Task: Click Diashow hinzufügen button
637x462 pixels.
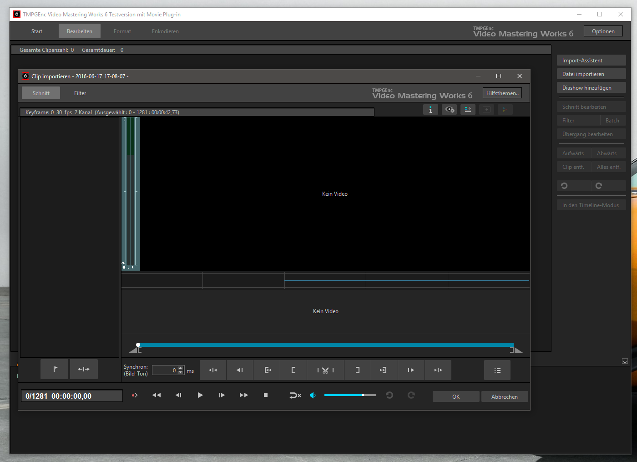Action: pyautogui.click(x=591, y=88)
